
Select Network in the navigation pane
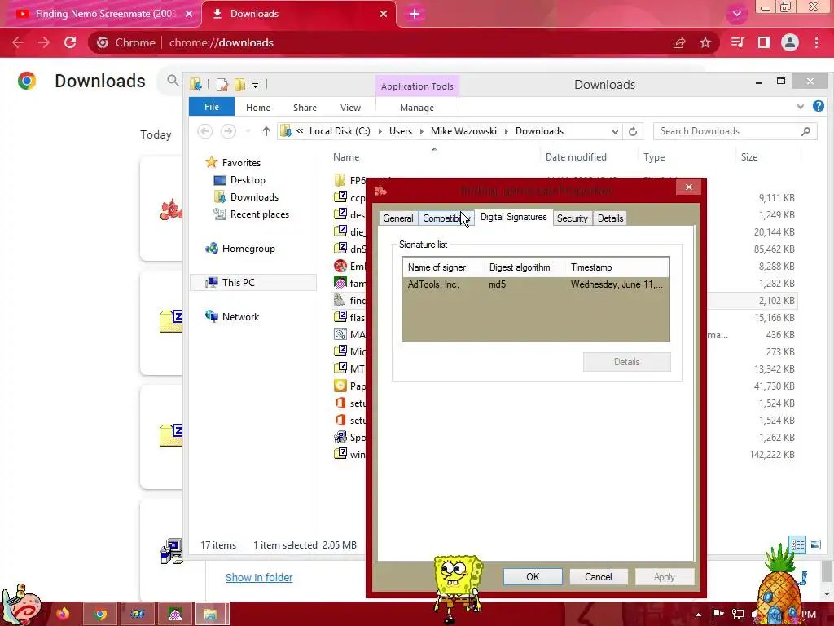point(240,317)
